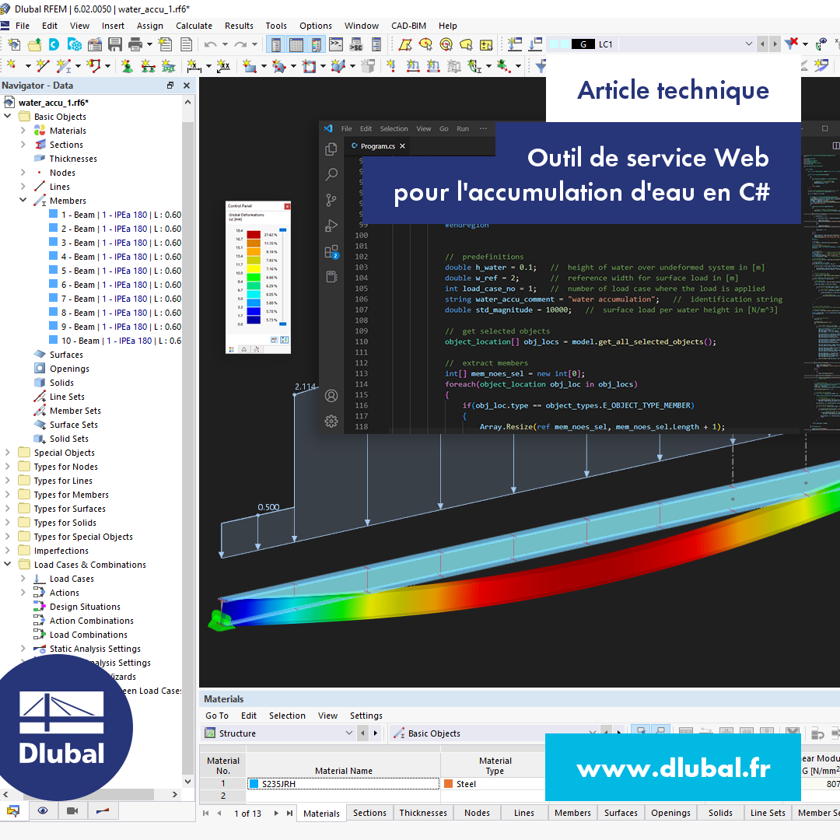
Task: Click the Undo arrow icon
Action: click(211, 44)
